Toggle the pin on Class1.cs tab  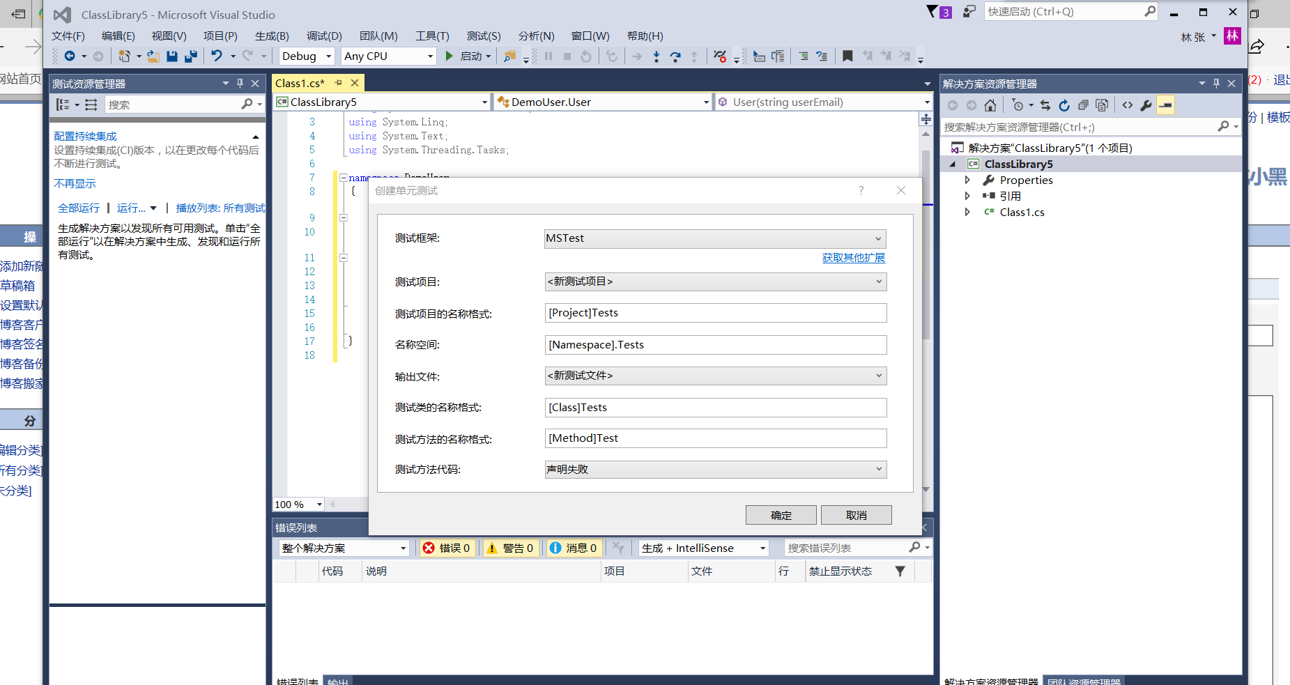[x=339, y=83]
